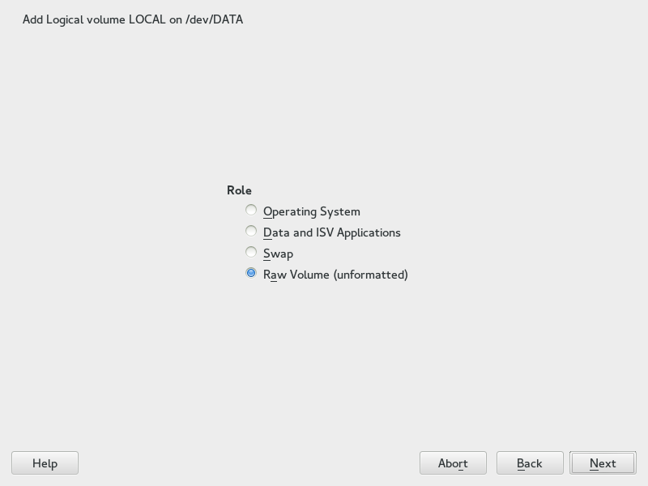Click the word "LOCAL" in the title

tap(147, 19)
